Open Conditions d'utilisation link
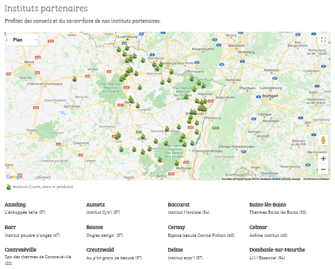 click(316, 179)
